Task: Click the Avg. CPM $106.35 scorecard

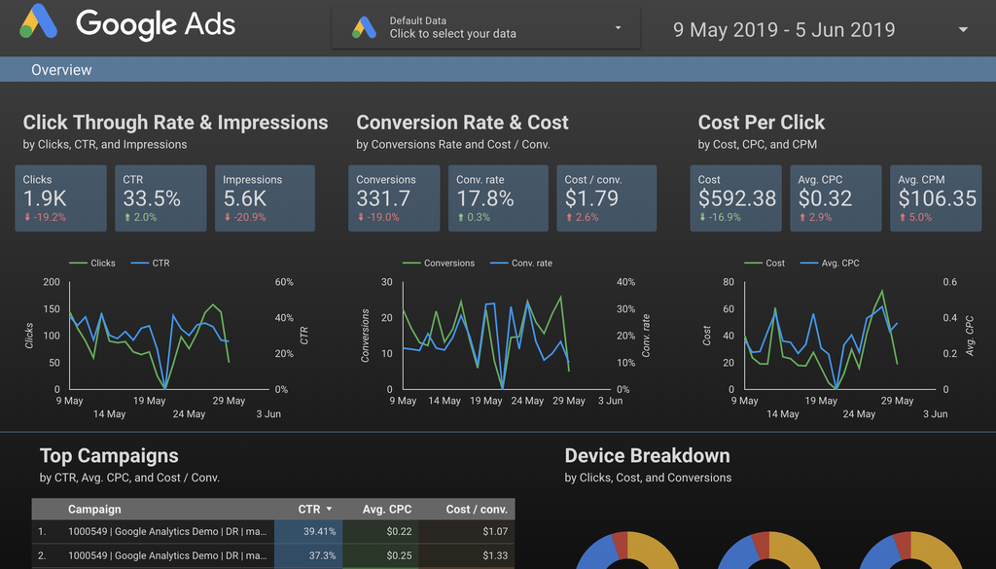Action: (937, 198)
